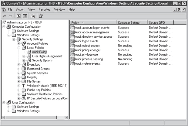Restore the inner MMC child window

coord(179,9)
